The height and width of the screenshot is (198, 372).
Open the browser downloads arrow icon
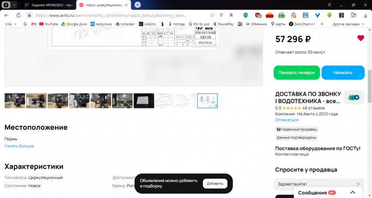point(365,15)
